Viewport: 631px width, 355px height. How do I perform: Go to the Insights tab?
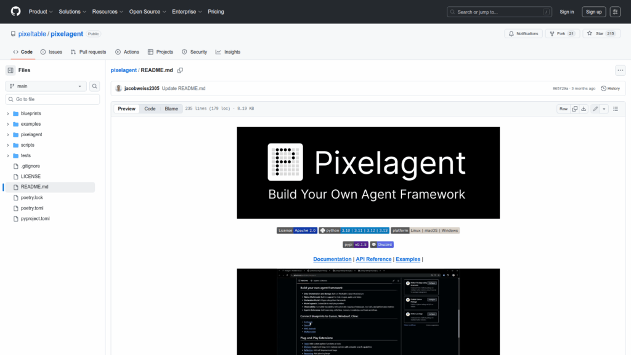click(x=228, y=52)
